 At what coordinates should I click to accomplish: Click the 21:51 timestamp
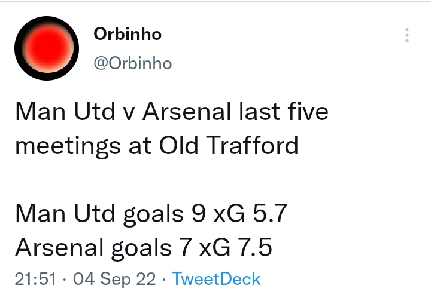tap(37, 278)
